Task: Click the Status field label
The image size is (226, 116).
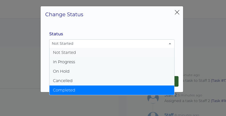Action: [56, 34]
